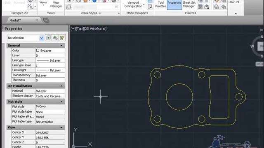Collapse the Plot style section
Viewport: 264px width, 148px height.
[61, 102]
